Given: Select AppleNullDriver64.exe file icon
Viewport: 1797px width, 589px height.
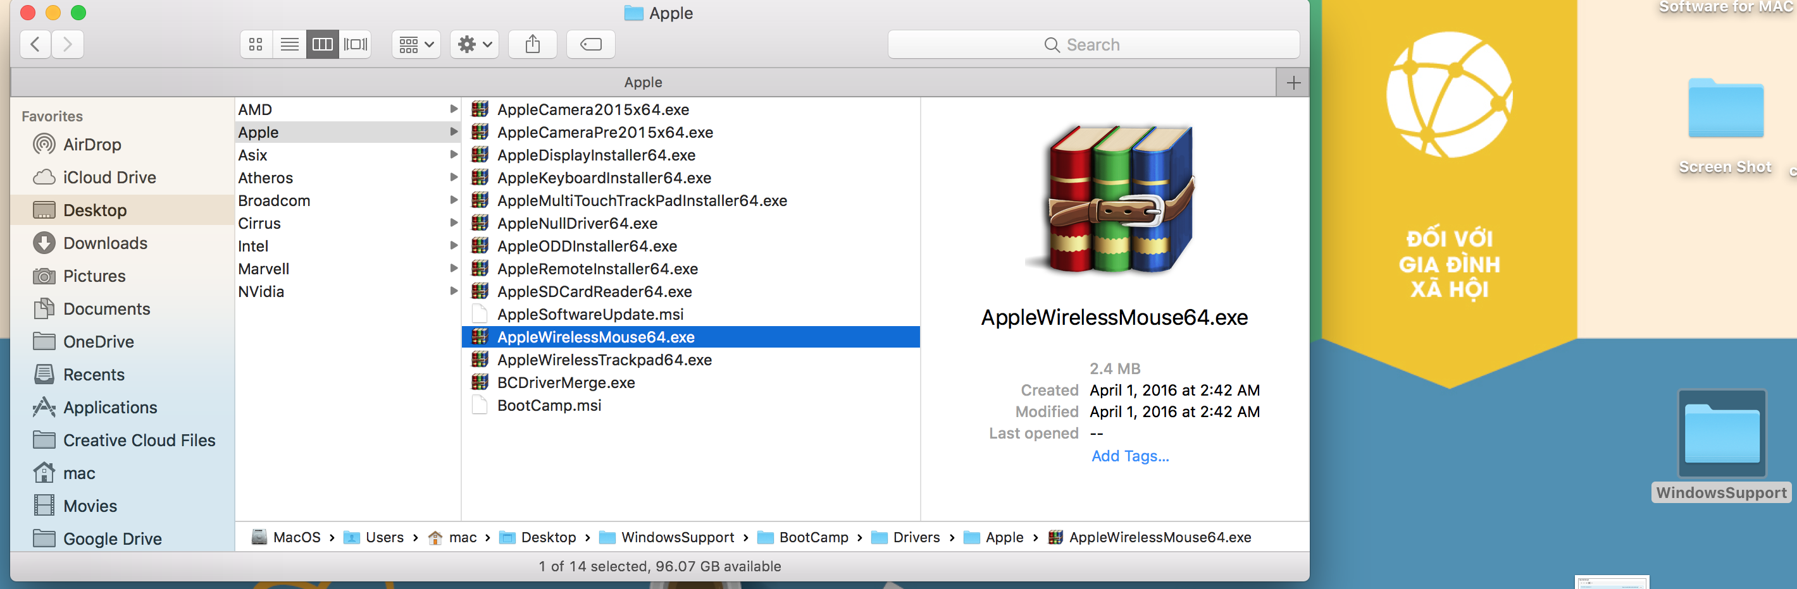Looking at the screenshot, I should coord(480,223).
